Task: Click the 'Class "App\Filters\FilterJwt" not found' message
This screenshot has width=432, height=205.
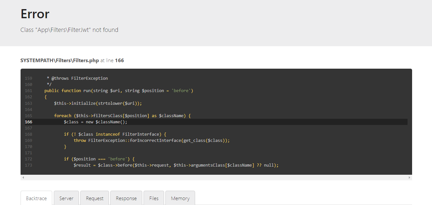Action: coord(69,30)
